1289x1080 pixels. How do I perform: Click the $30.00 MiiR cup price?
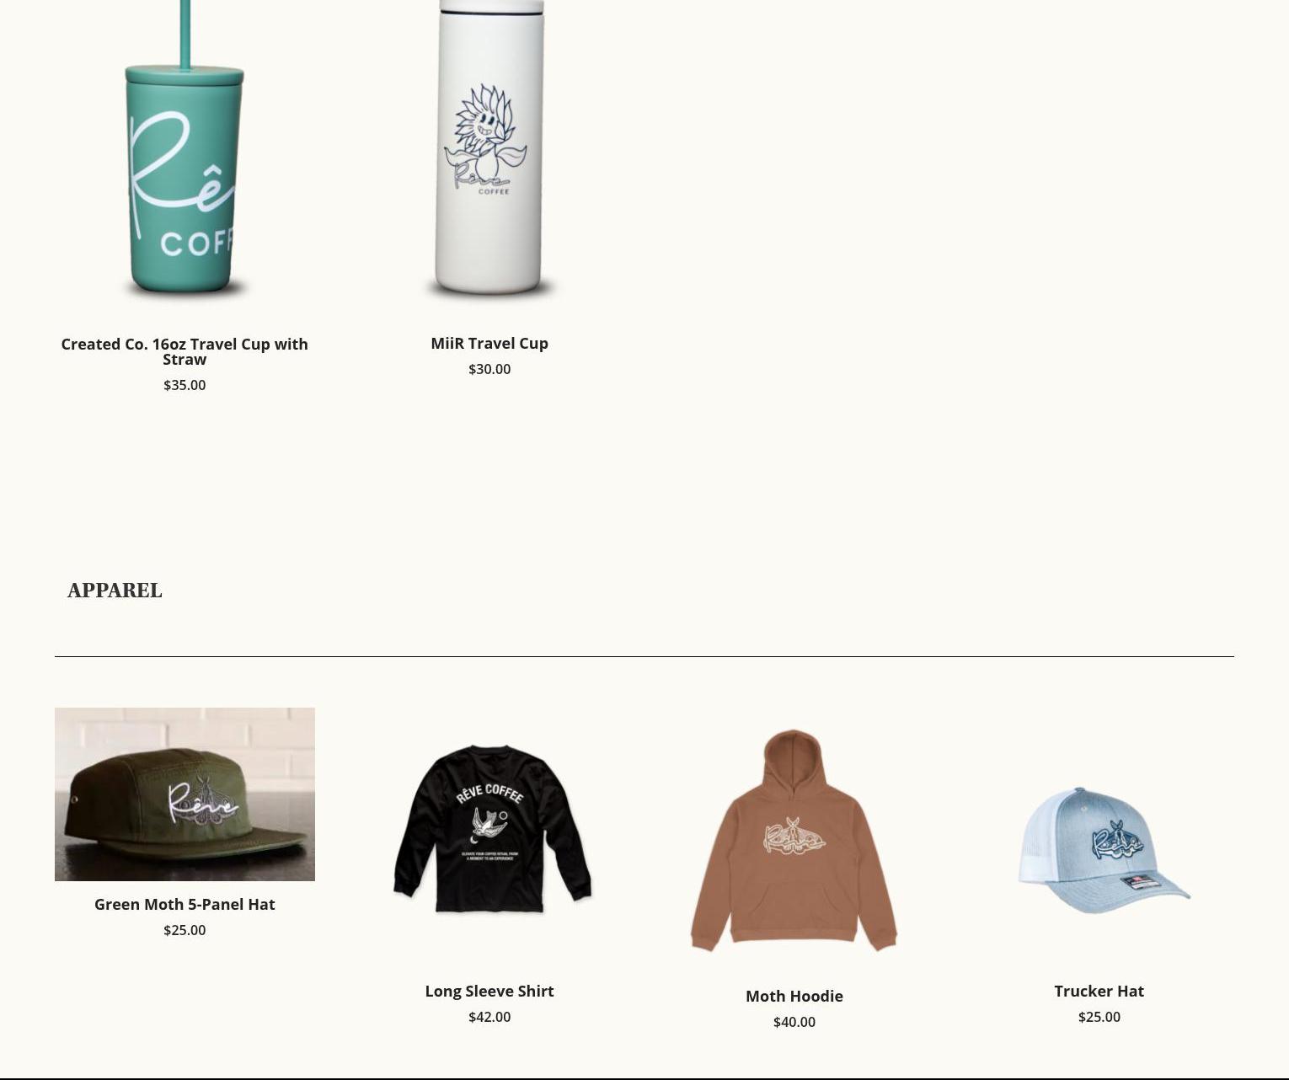pyautogui.click(x=489, y=369)
